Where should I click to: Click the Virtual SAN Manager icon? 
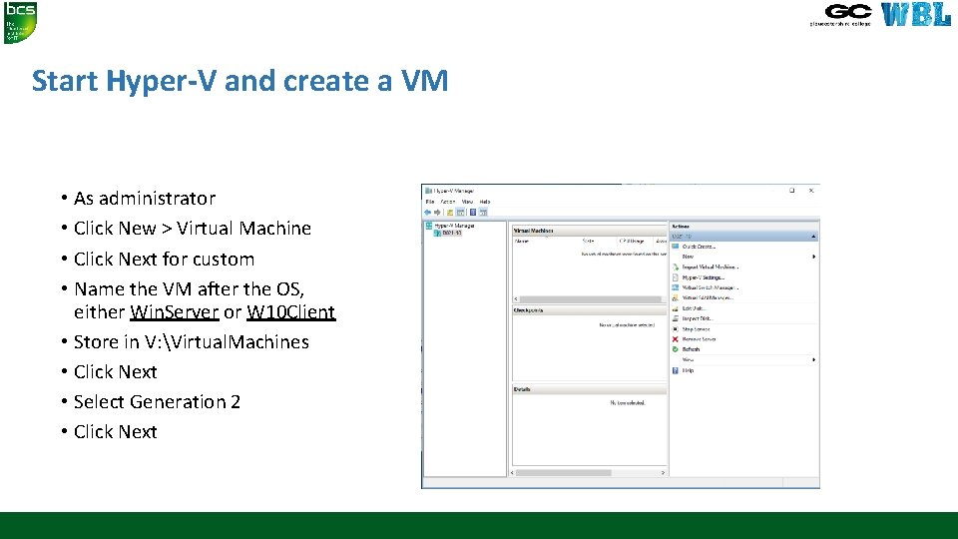click(676, 297)
